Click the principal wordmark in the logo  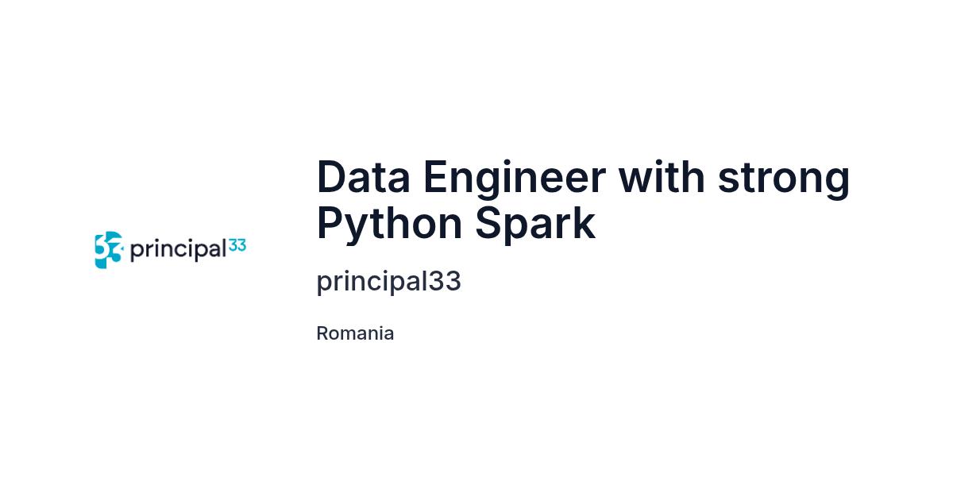pyautogui.click(x=179, y=251)
